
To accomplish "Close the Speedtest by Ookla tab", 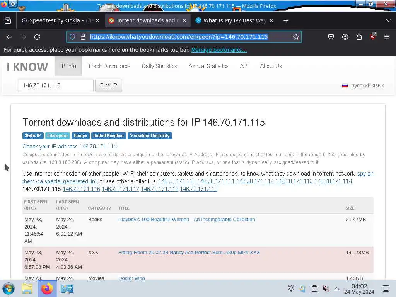I will (97, 20).
